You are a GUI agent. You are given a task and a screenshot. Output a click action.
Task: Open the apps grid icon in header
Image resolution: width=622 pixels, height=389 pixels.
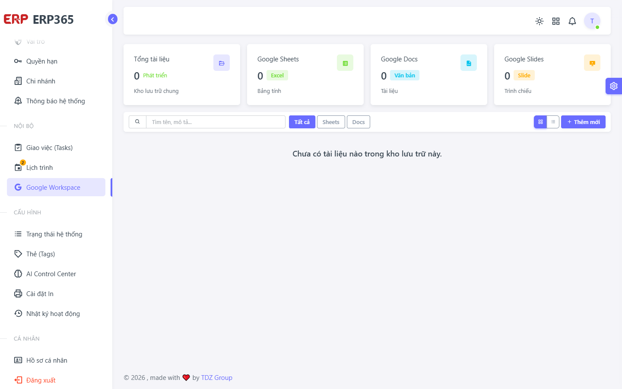pos(556,21)
